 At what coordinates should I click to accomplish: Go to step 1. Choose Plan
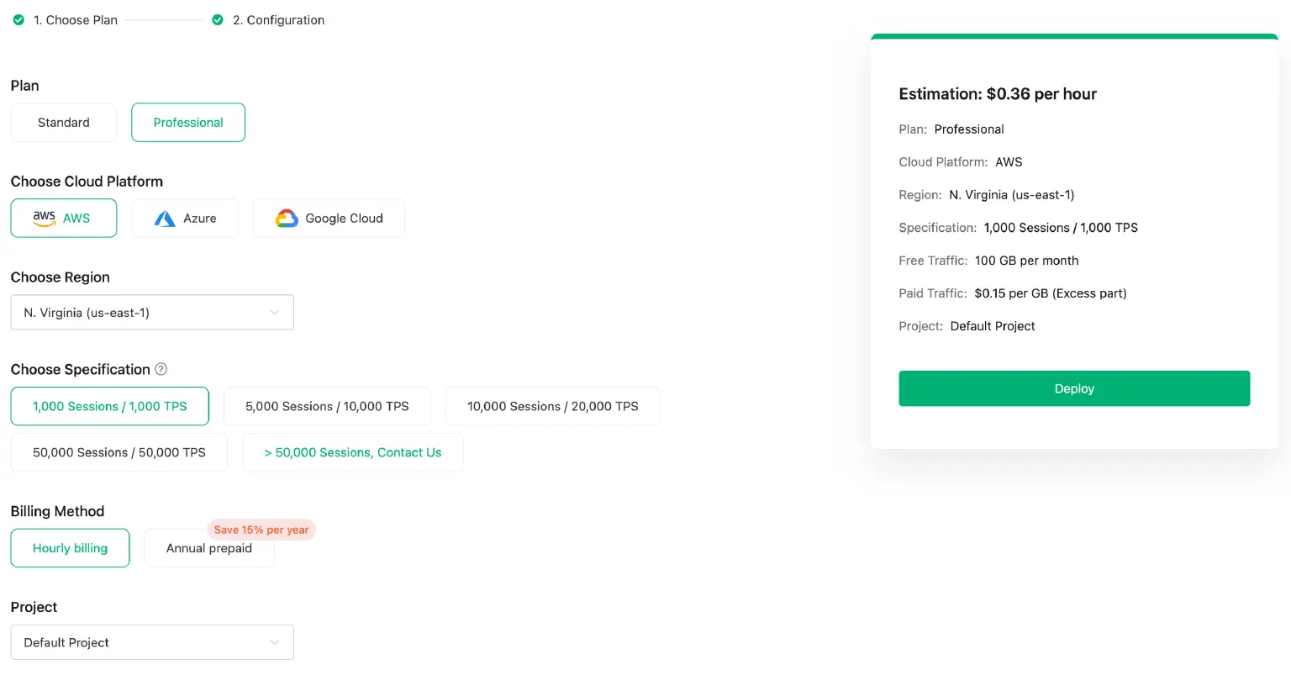click(x=75, y=19)
